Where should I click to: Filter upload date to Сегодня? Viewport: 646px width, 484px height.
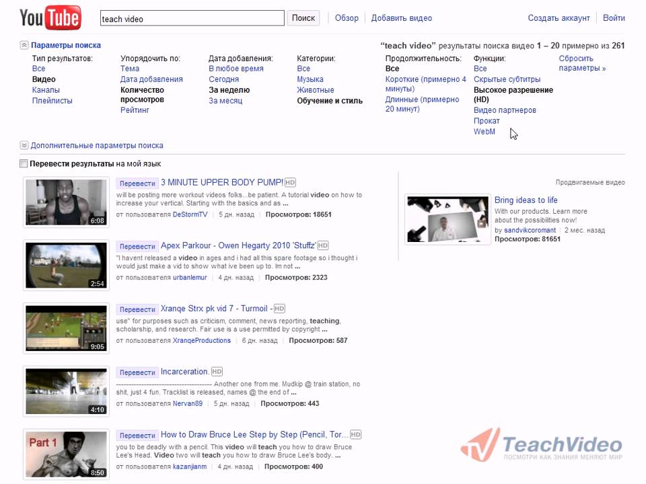tap(223, 79)
